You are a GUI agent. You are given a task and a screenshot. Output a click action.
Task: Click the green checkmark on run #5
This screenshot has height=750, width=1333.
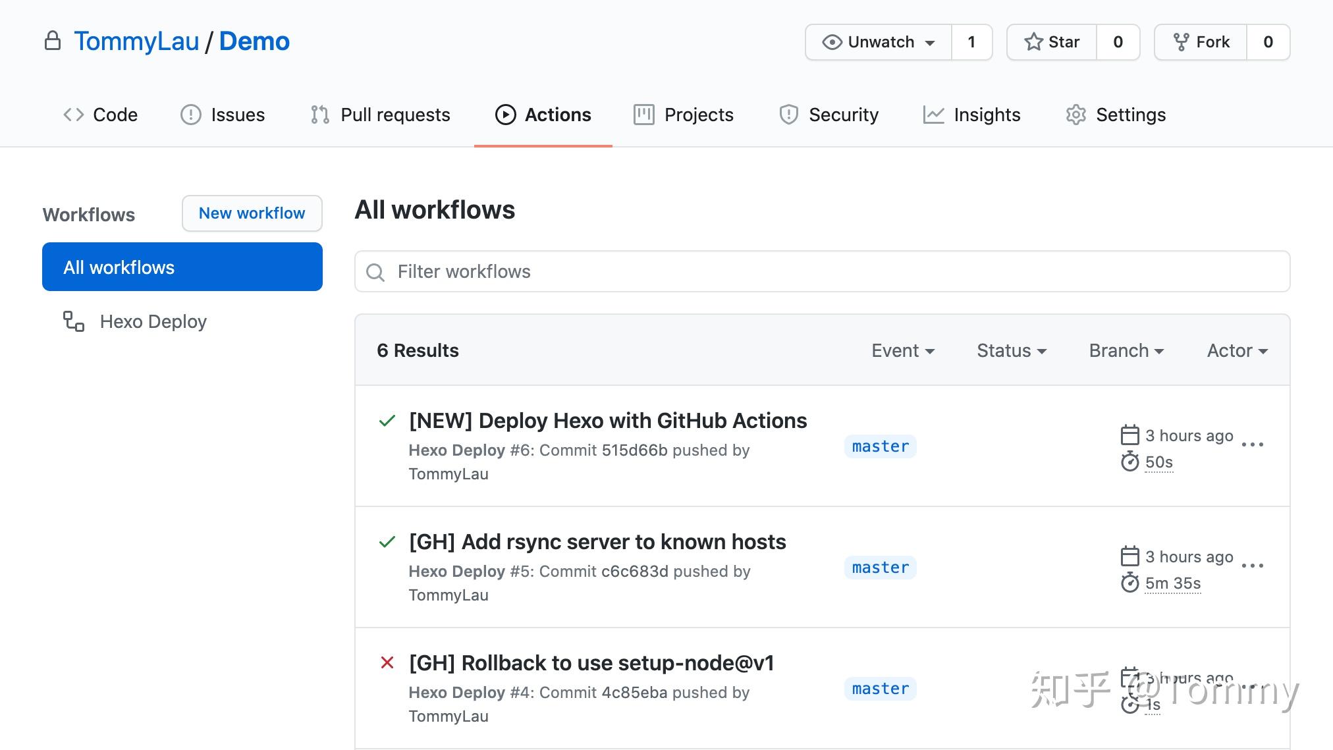[387, 541]
